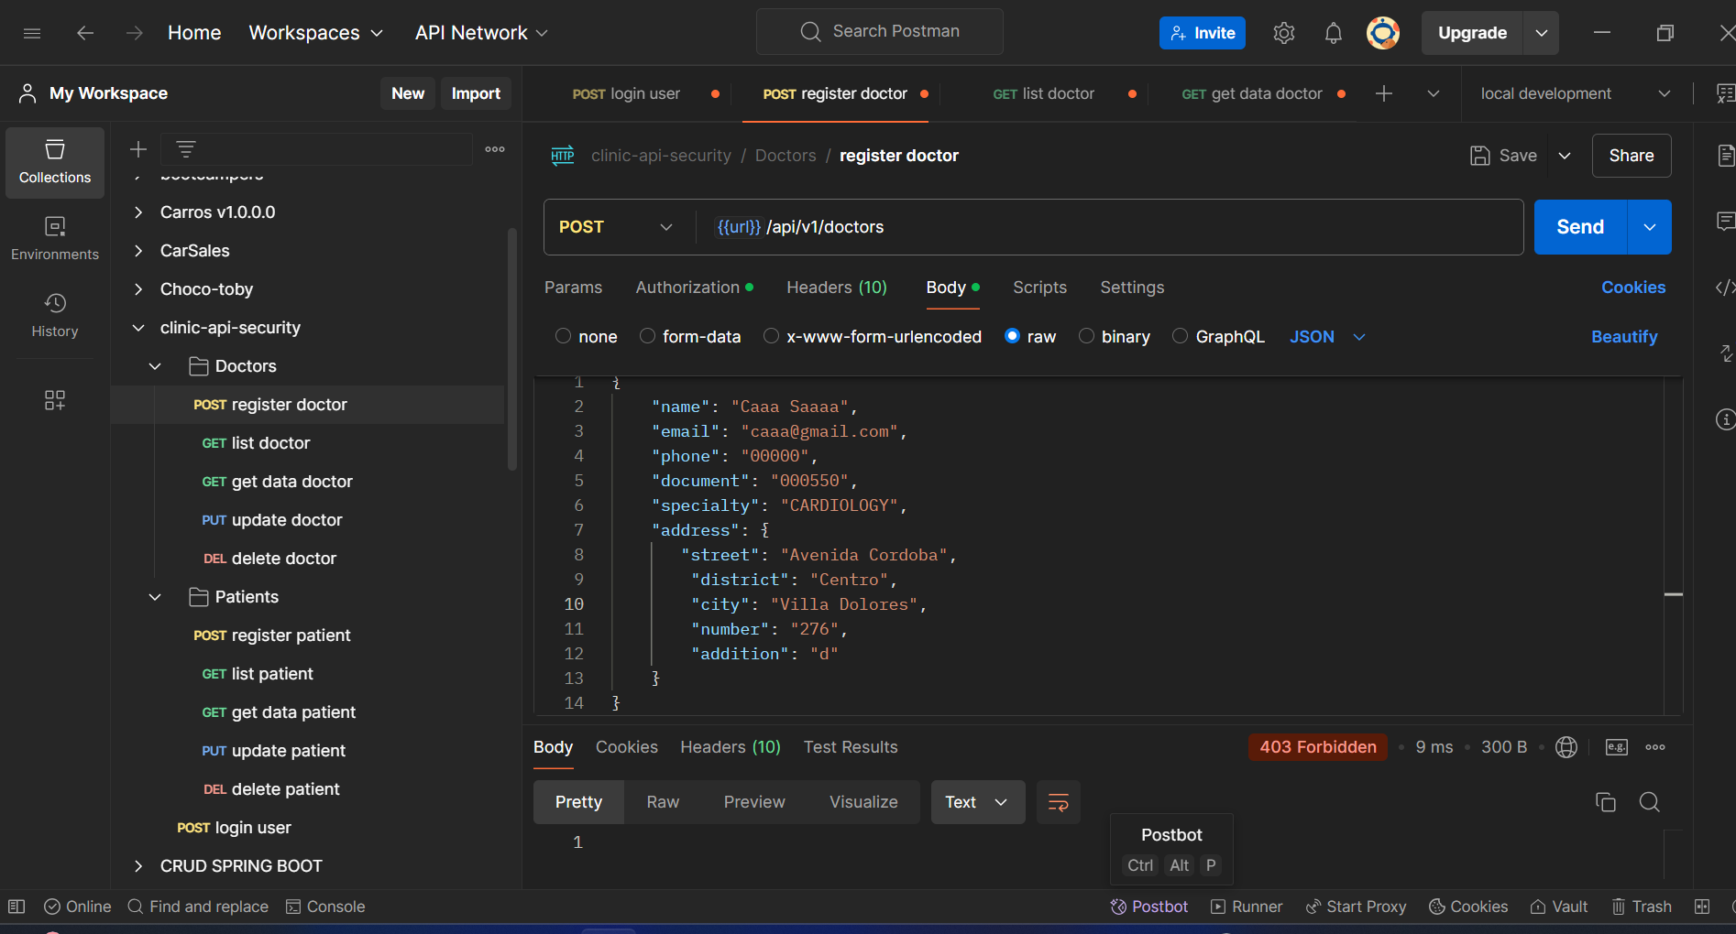Select the none body type

click(x=564, y=336)
